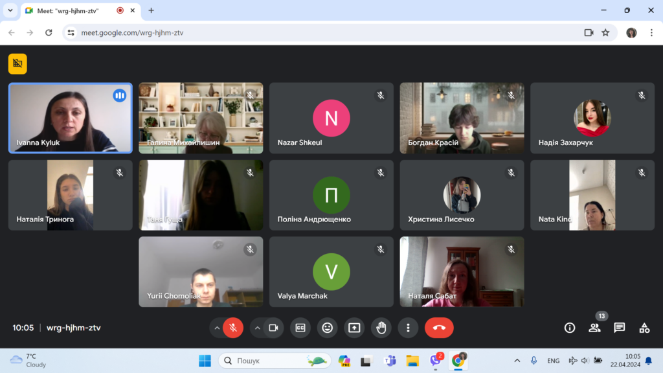Open the chat messages panel

(620, 328)
